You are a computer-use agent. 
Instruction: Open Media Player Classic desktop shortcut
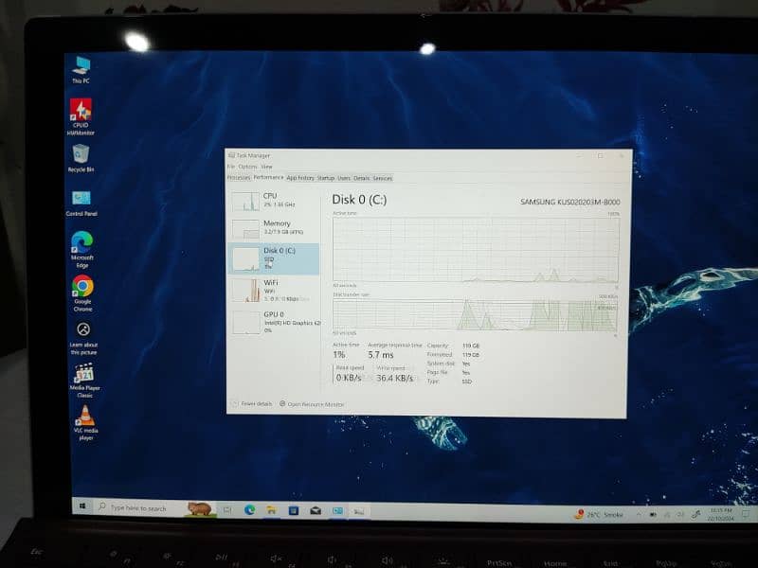[x=84, y=381]
